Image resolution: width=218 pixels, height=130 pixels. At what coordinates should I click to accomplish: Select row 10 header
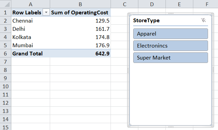pos(5,86)
